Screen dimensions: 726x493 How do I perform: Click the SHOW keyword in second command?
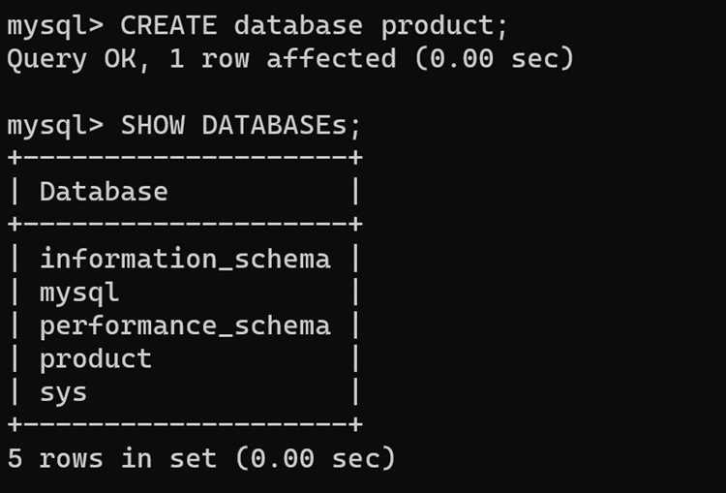[152, 125]
